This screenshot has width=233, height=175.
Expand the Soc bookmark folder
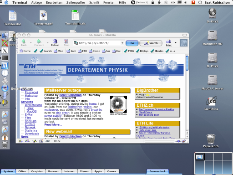[x=106, y=51]
